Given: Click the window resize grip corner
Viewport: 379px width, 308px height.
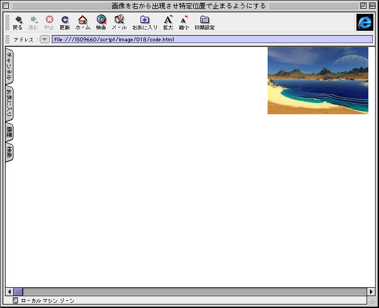Looking at the screenshot, I should [371, 301].
